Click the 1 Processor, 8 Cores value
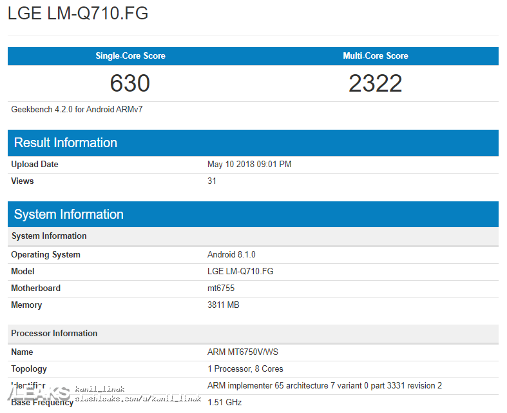Screen dimensions: 507x413 click(245, 369)
